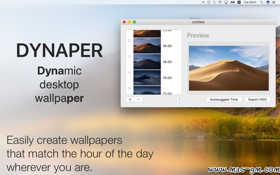This screenshot has height=175, width=280.
Task: Click the Autosuggest Time button
Action: click(224, 99)
